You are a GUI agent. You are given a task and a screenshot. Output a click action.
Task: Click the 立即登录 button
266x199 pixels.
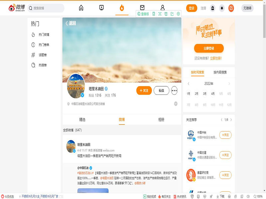(x=209, y=48)
